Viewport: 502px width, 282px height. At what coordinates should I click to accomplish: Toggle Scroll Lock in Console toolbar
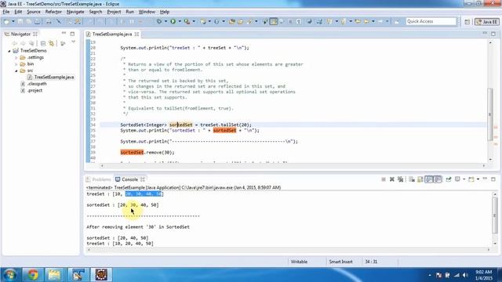click(x=420, y=179)
